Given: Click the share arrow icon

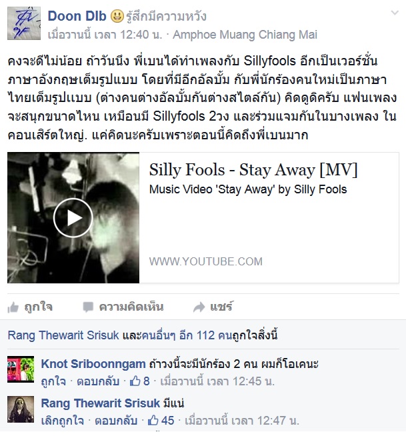Looking at the screenshot, I should [x=199, y=307].
